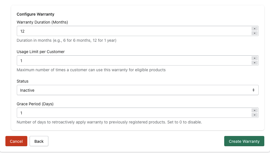Go back using the Back button

(x=39, y=141)
